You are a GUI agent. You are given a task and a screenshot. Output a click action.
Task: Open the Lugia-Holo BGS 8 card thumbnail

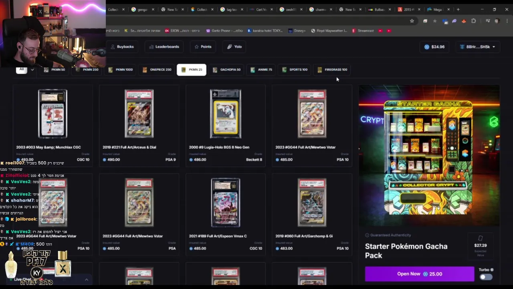tap(226, 114)
